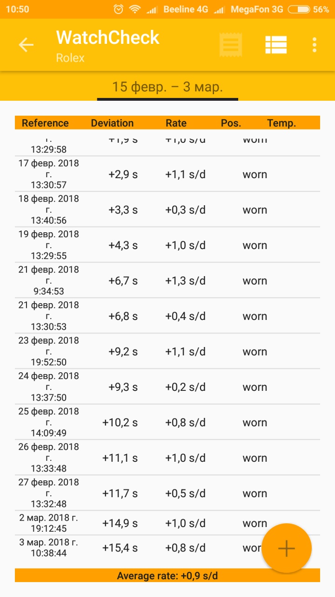Add a new measurement with the plus button
The height and width of the screenshot is (597, 335).
(286, 548)
